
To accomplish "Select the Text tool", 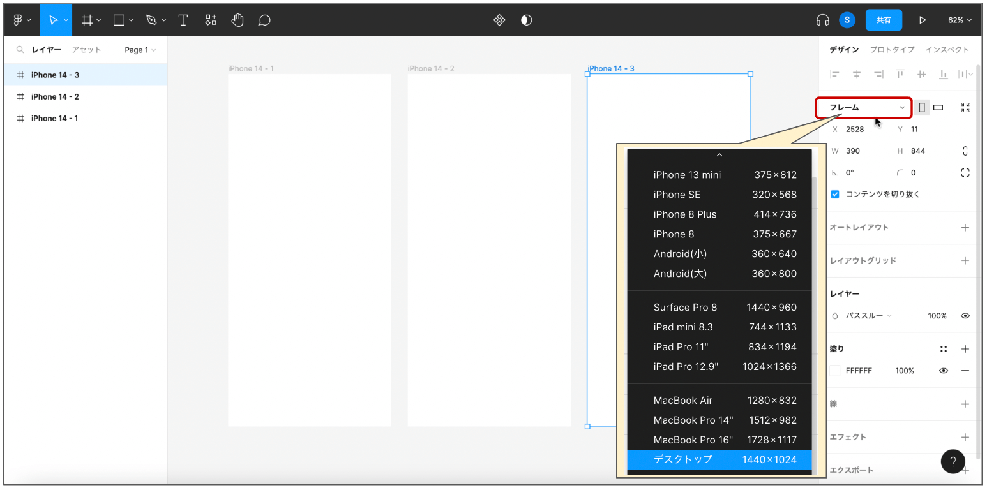I will click(x=183, y=20).
